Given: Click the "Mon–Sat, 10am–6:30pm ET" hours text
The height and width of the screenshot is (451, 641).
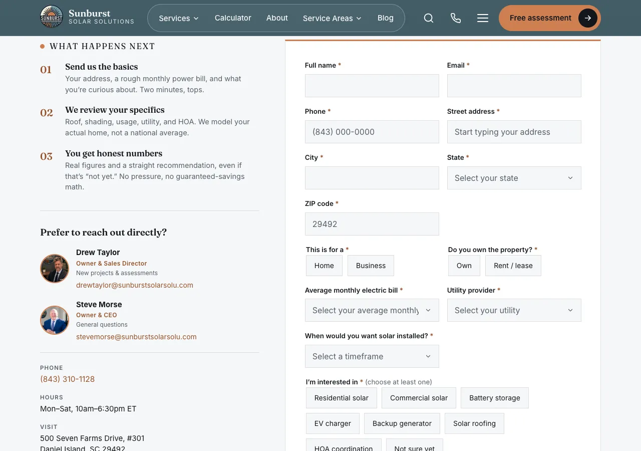Looking at the screenshot, I should [88, 408].
